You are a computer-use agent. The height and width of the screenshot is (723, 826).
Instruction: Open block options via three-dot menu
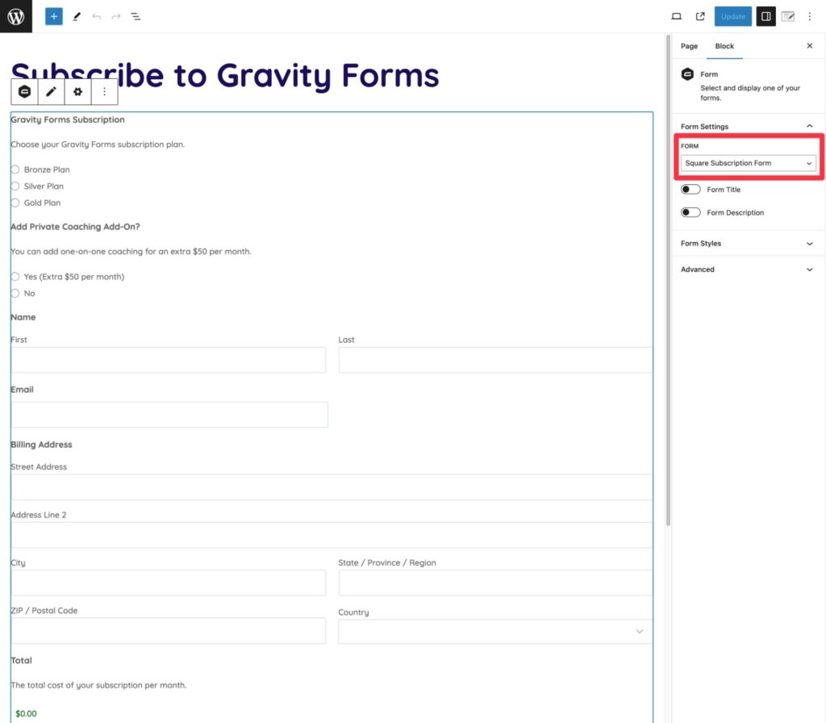point(104,91)
